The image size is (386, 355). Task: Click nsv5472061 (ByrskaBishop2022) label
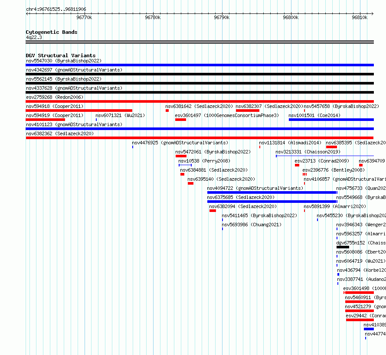[x=213, y=152]
